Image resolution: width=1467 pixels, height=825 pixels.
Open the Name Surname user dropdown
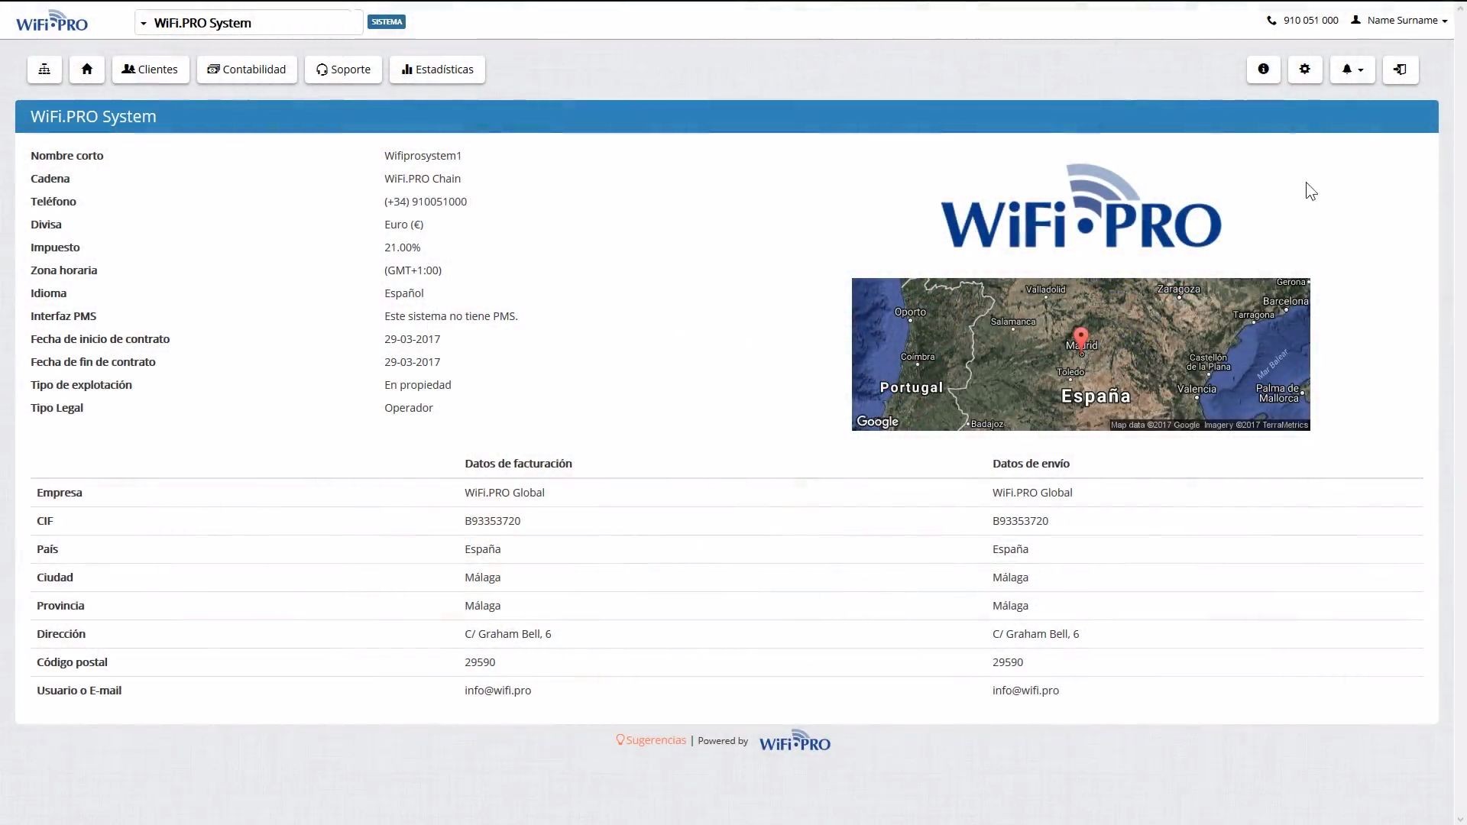[x=1399, y=21]
